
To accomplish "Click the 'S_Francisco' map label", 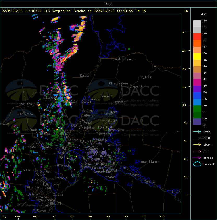I will pyautogui.click(x=93, y=99).
